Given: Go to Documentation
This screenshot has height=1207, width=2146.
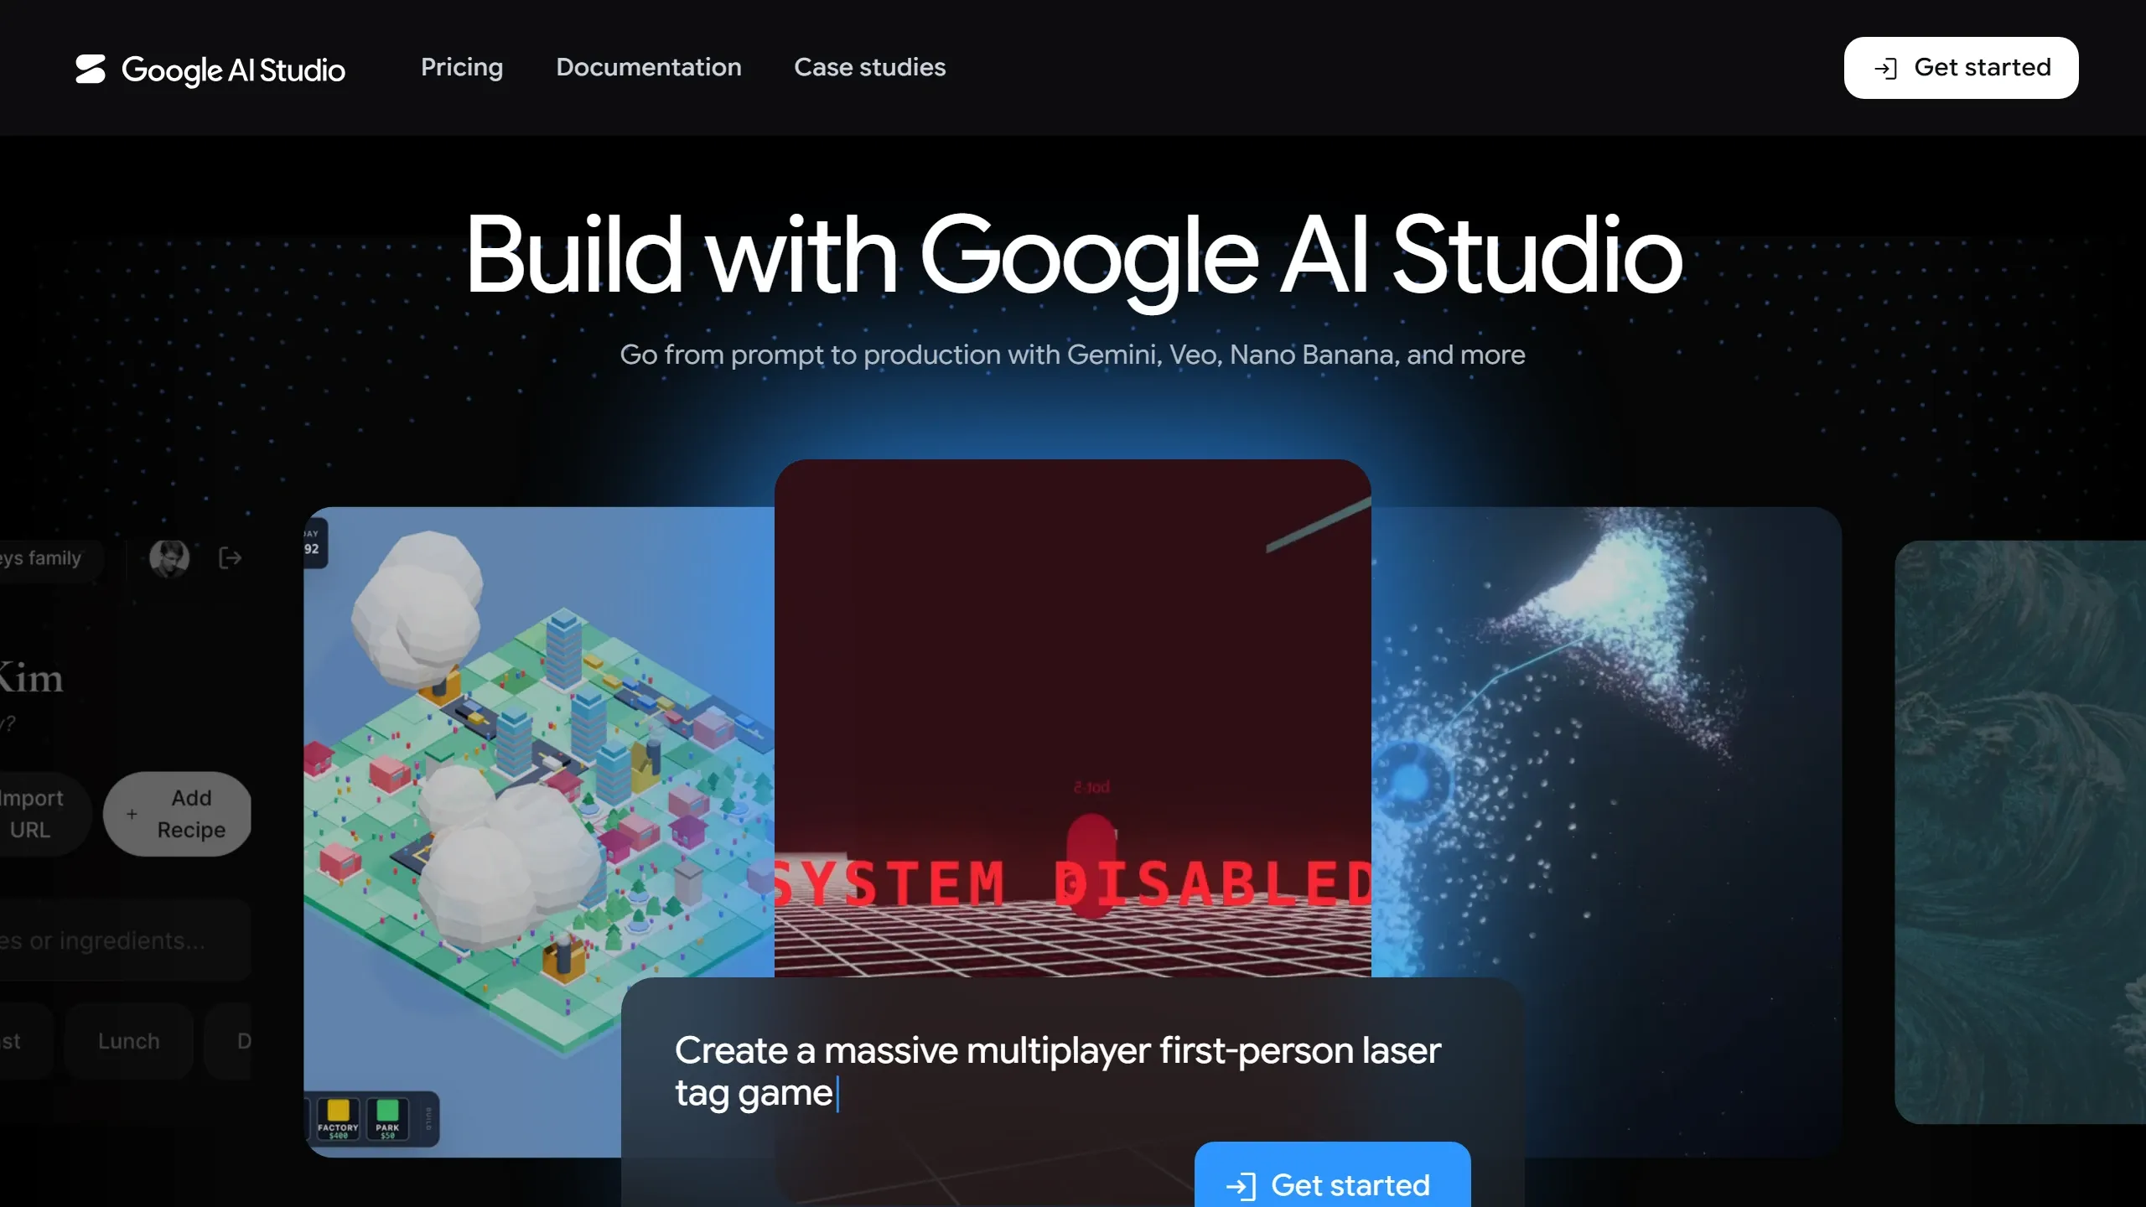Looking at the screenshot, I should pyautogui.click(x=649, y=67).
